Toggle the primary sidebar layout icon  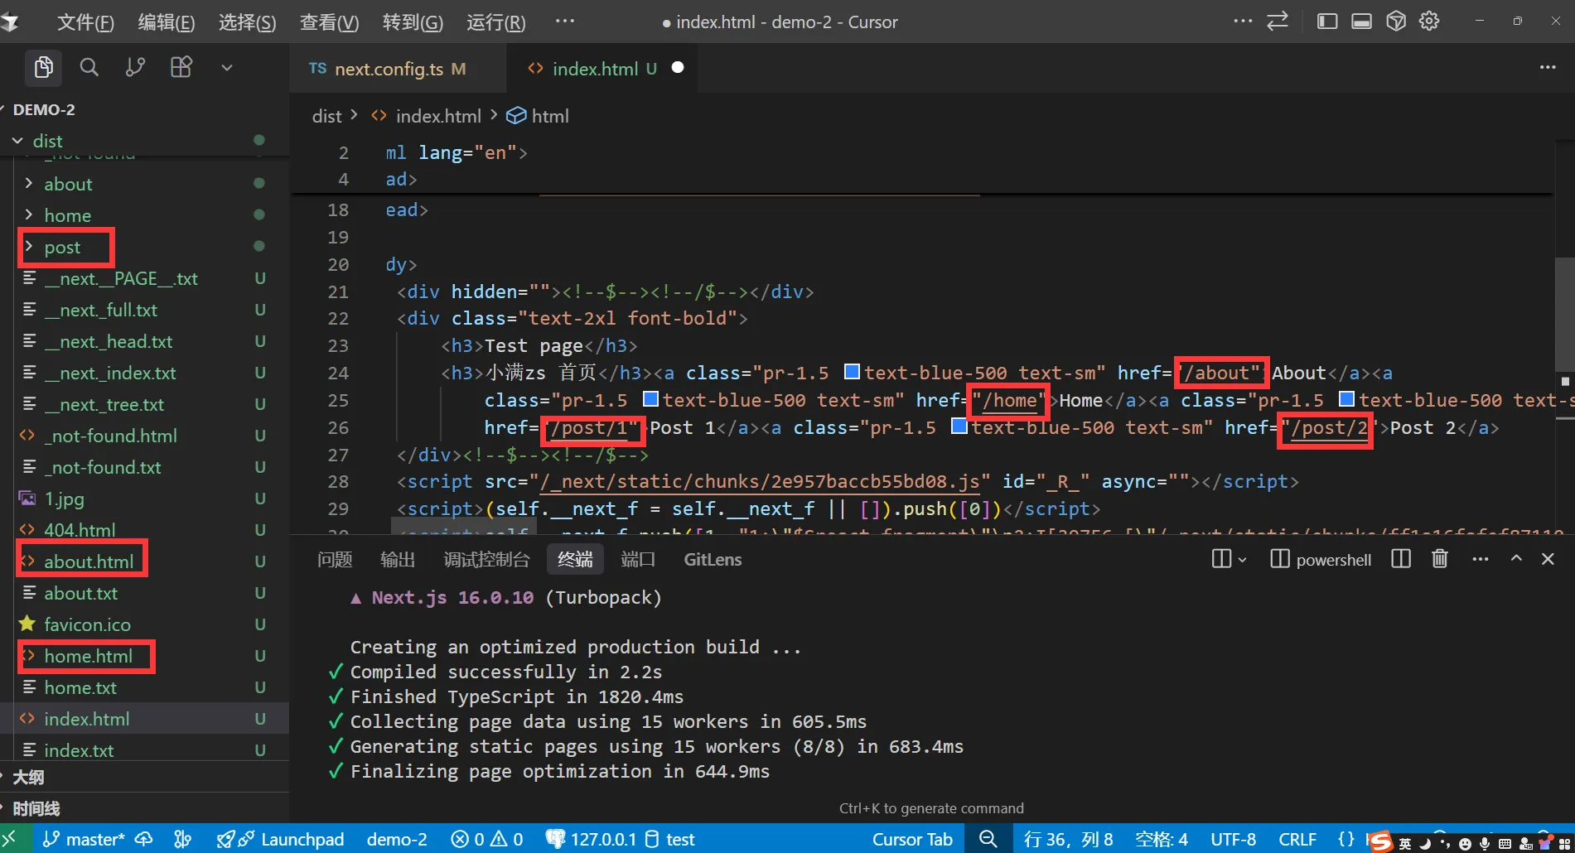[x=1327, y=22]
